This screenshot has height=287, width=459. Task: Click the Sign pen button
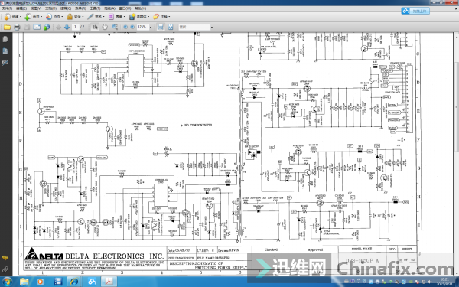[x=96, y=17]
